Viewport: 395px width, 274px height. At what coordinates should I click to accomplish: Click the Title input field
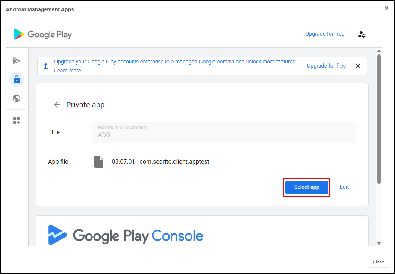coord(224,134)
